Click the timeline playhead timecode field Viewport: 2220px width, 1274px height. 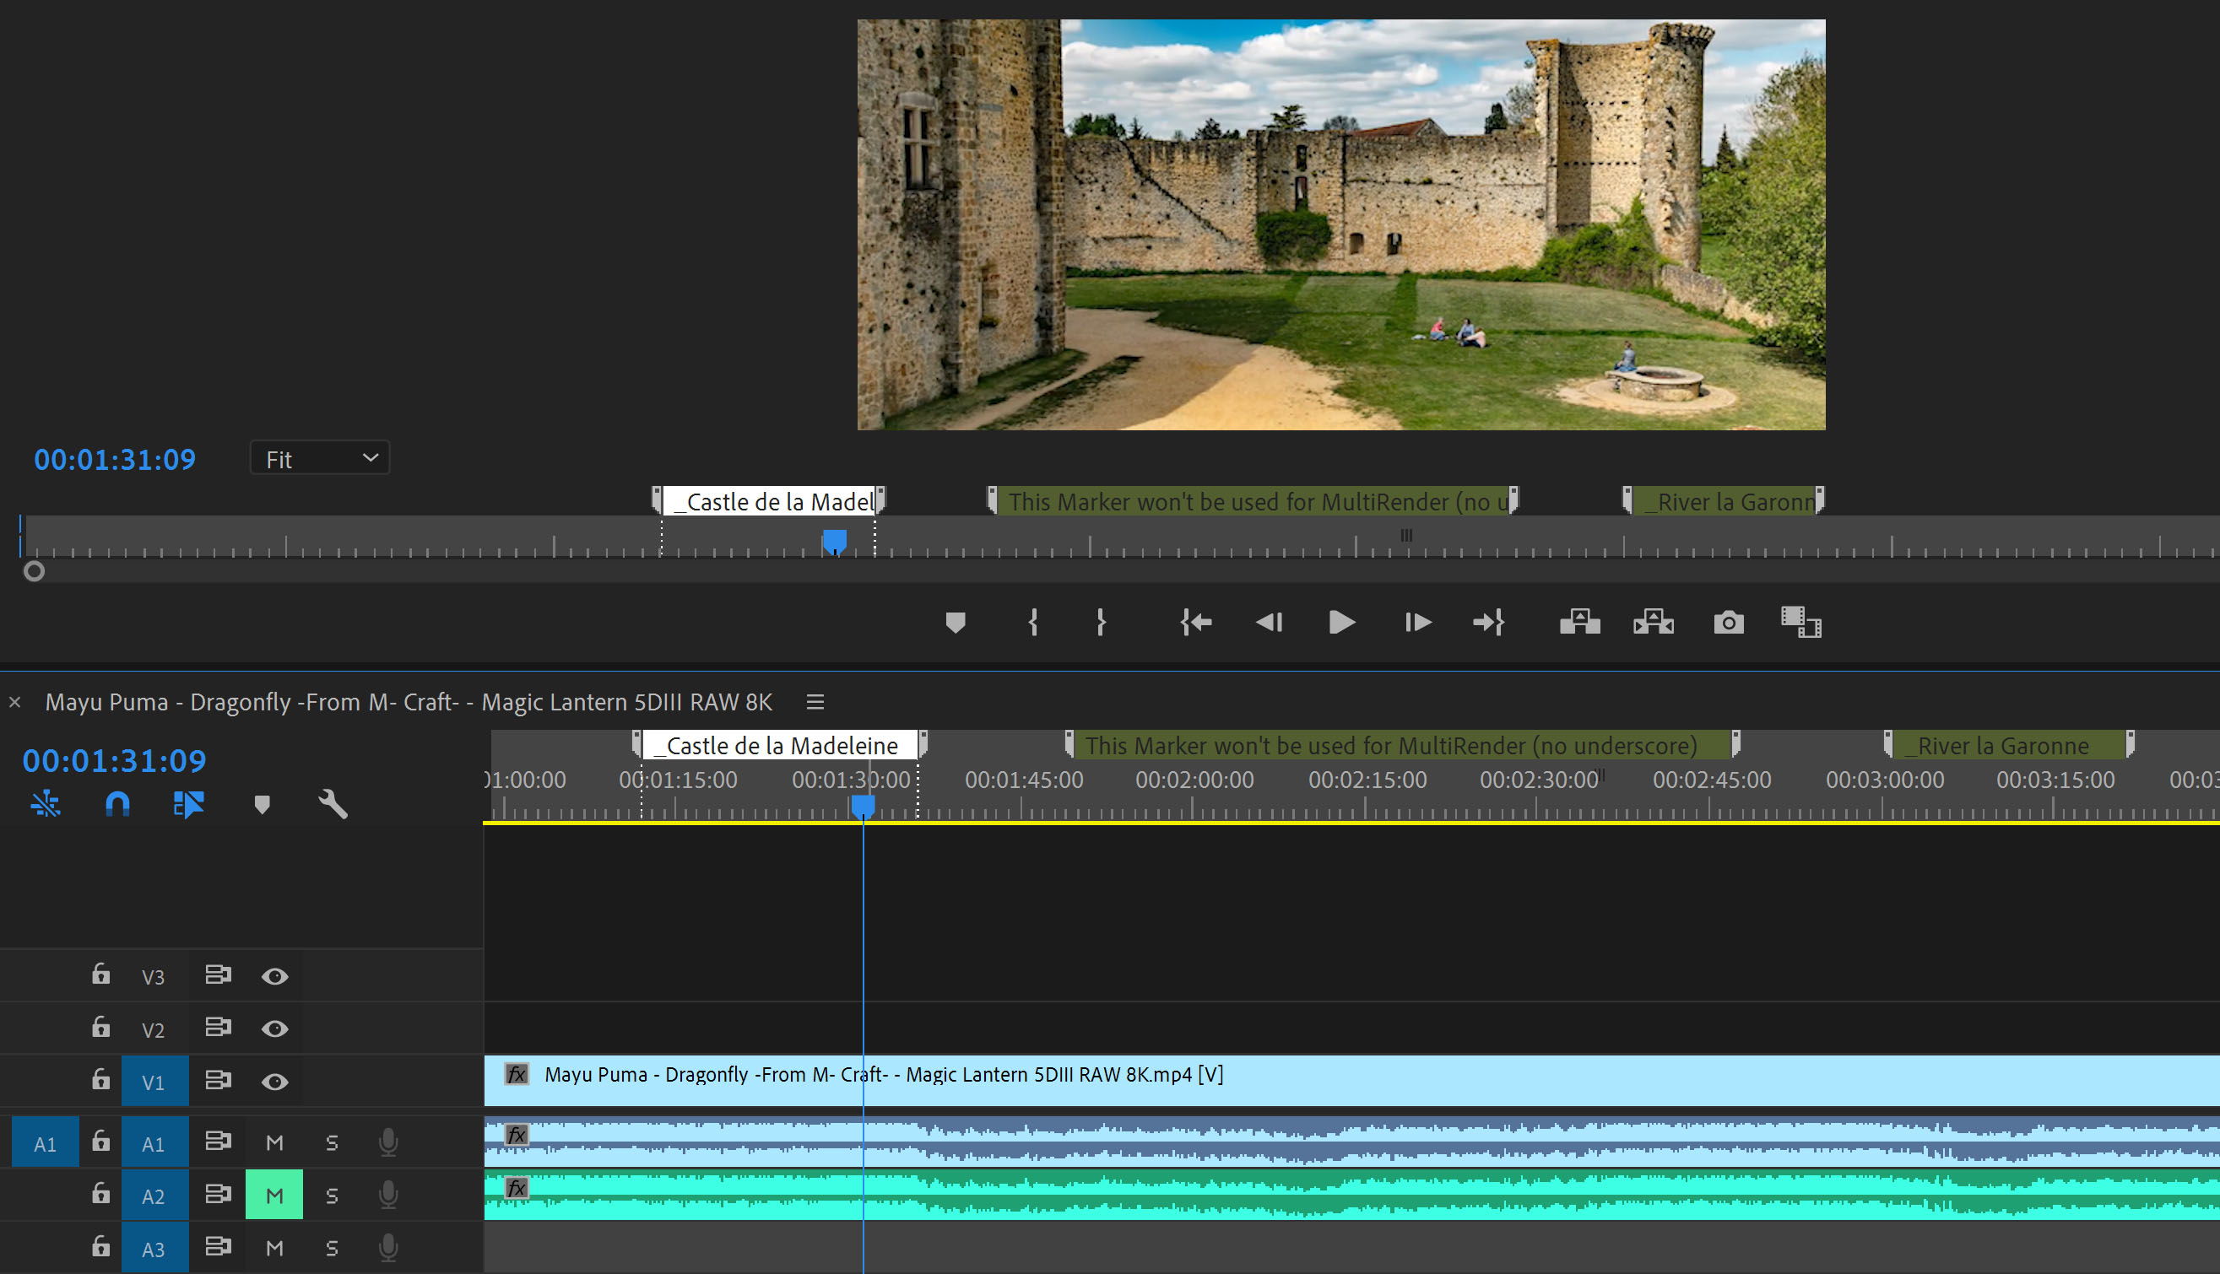tap(114, 760)
